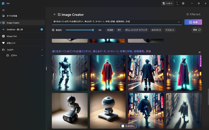Add ボリューメトリック ライティング style chip
The width and height of the screenshot is (209, 130).
[136, 30]
